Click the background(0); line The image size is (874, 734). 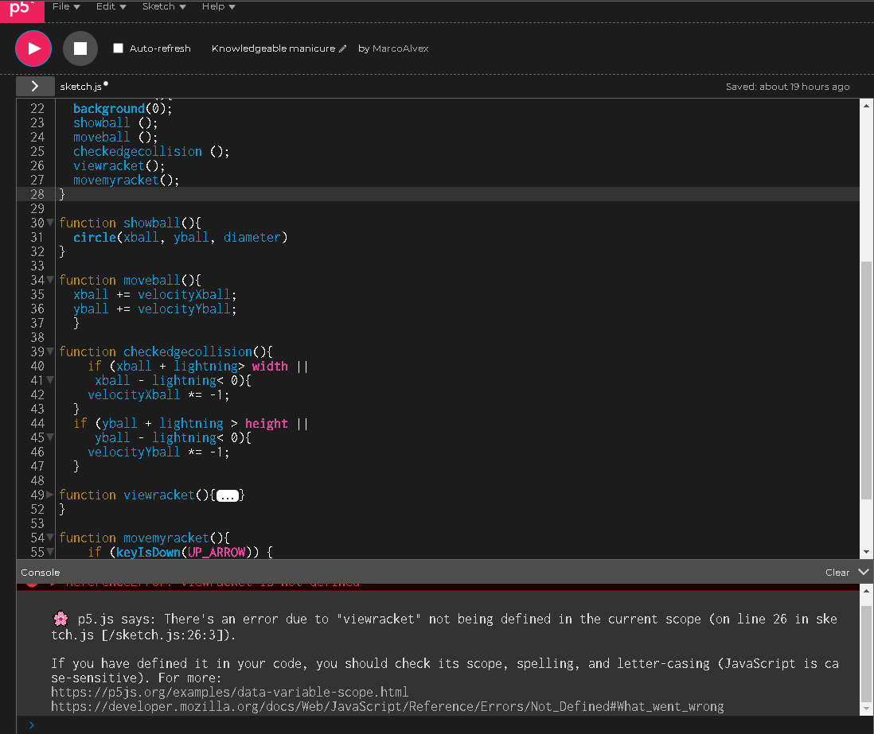tap(123, 109)
